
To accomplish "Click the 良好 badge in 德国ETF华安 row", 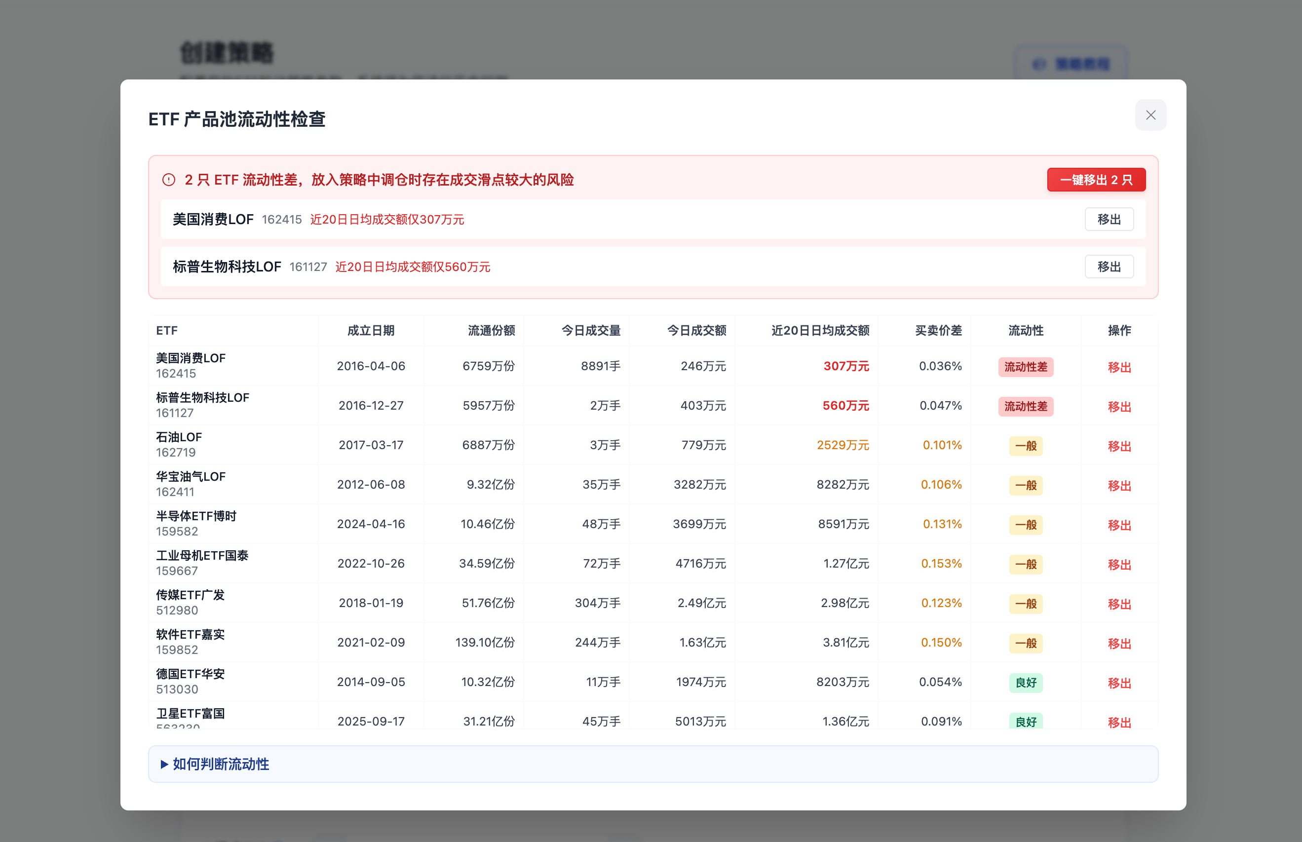I will click(1026, 683).
